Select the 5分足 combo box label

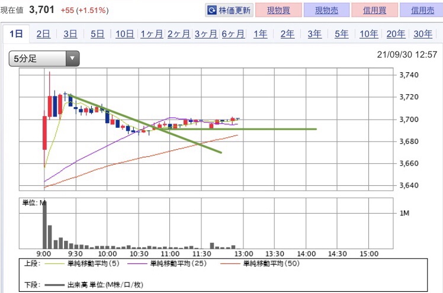point(25,59)
